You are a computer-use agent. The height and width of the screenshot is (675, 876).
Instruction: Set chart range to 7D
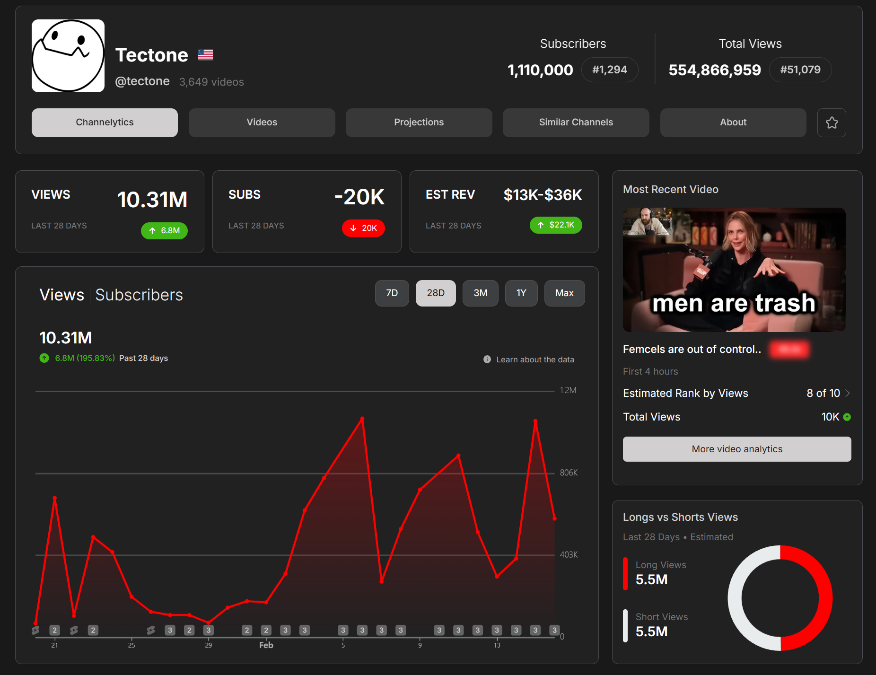(x=392, y=293)
